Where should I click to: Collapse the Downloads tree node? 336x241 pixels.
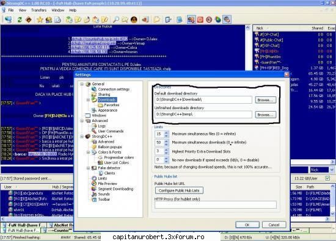(x=88, y=100)
